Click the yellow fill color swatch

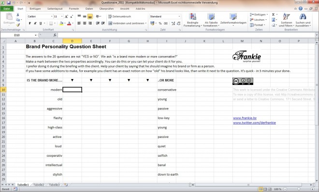point(61,23)
